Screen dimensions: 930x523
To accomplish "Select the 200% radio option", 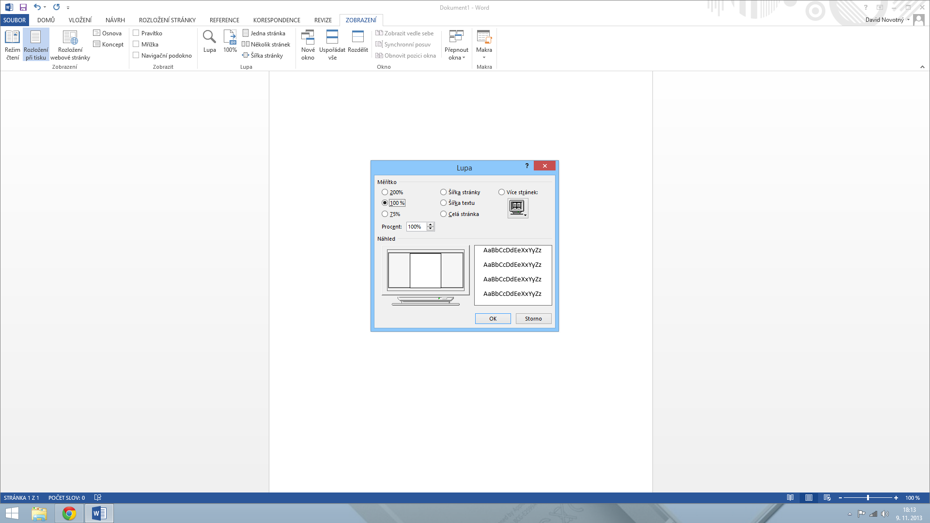I will click(x=385, y=192).
